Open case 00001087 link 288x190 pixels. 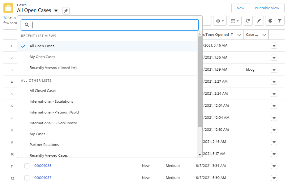(x=43, y=178)
